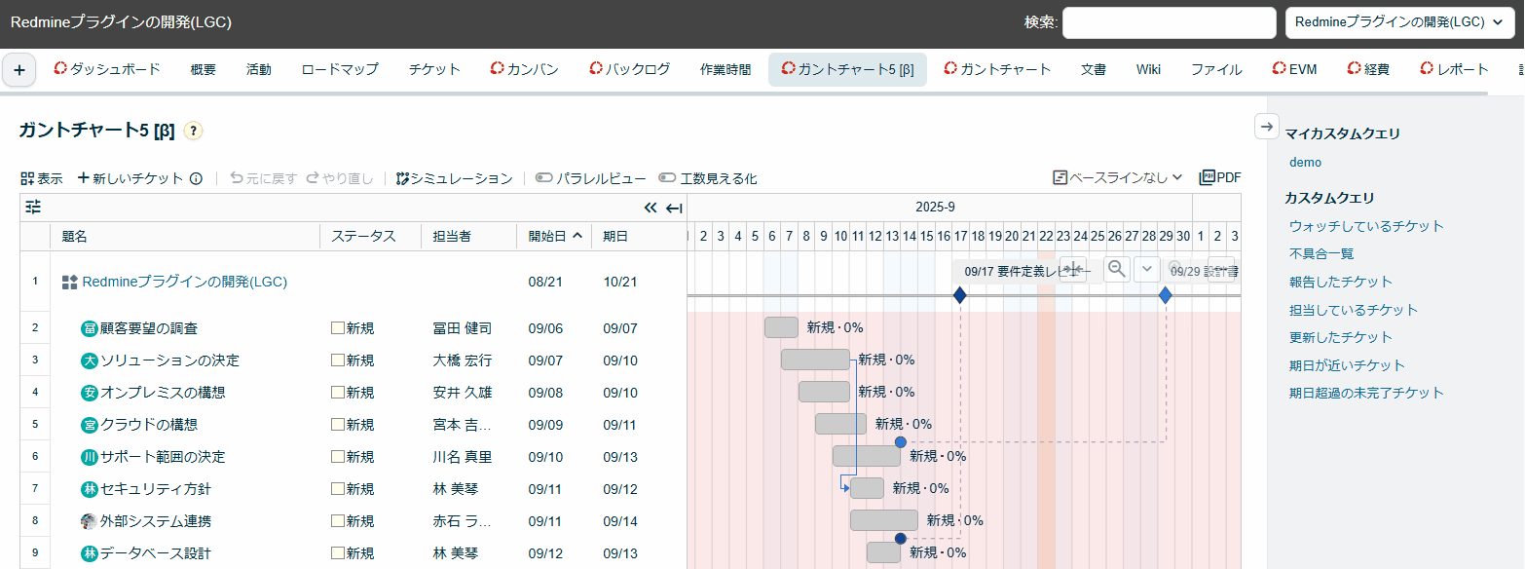Open the EVM tab
Viewport: 1525px width, 569px height.
coord(1295,69)
